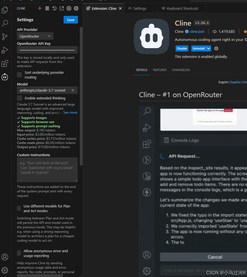The width and height of the screenshot is (247, 277).
Task: Open extension gear next to Uninstall
Action: [216, 48]
